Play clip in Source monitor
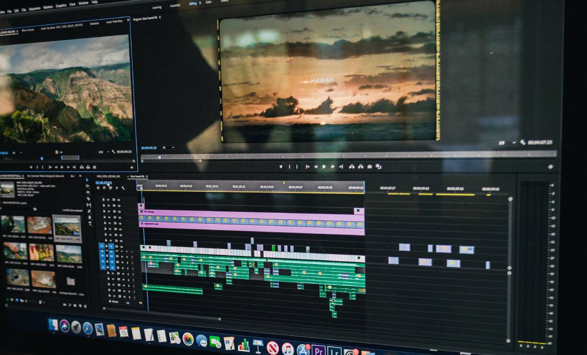 [x=62, y=167]
